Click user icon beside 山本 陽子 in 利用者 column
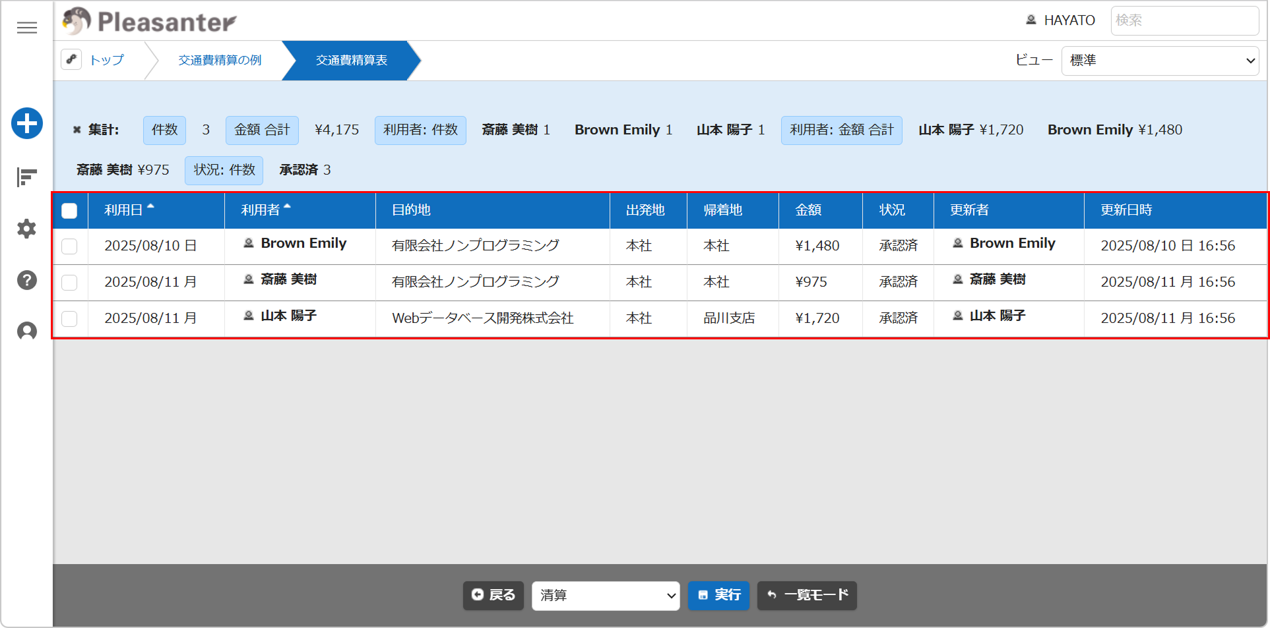Screen dimensions: 1270x628 (x=249, y=316)
